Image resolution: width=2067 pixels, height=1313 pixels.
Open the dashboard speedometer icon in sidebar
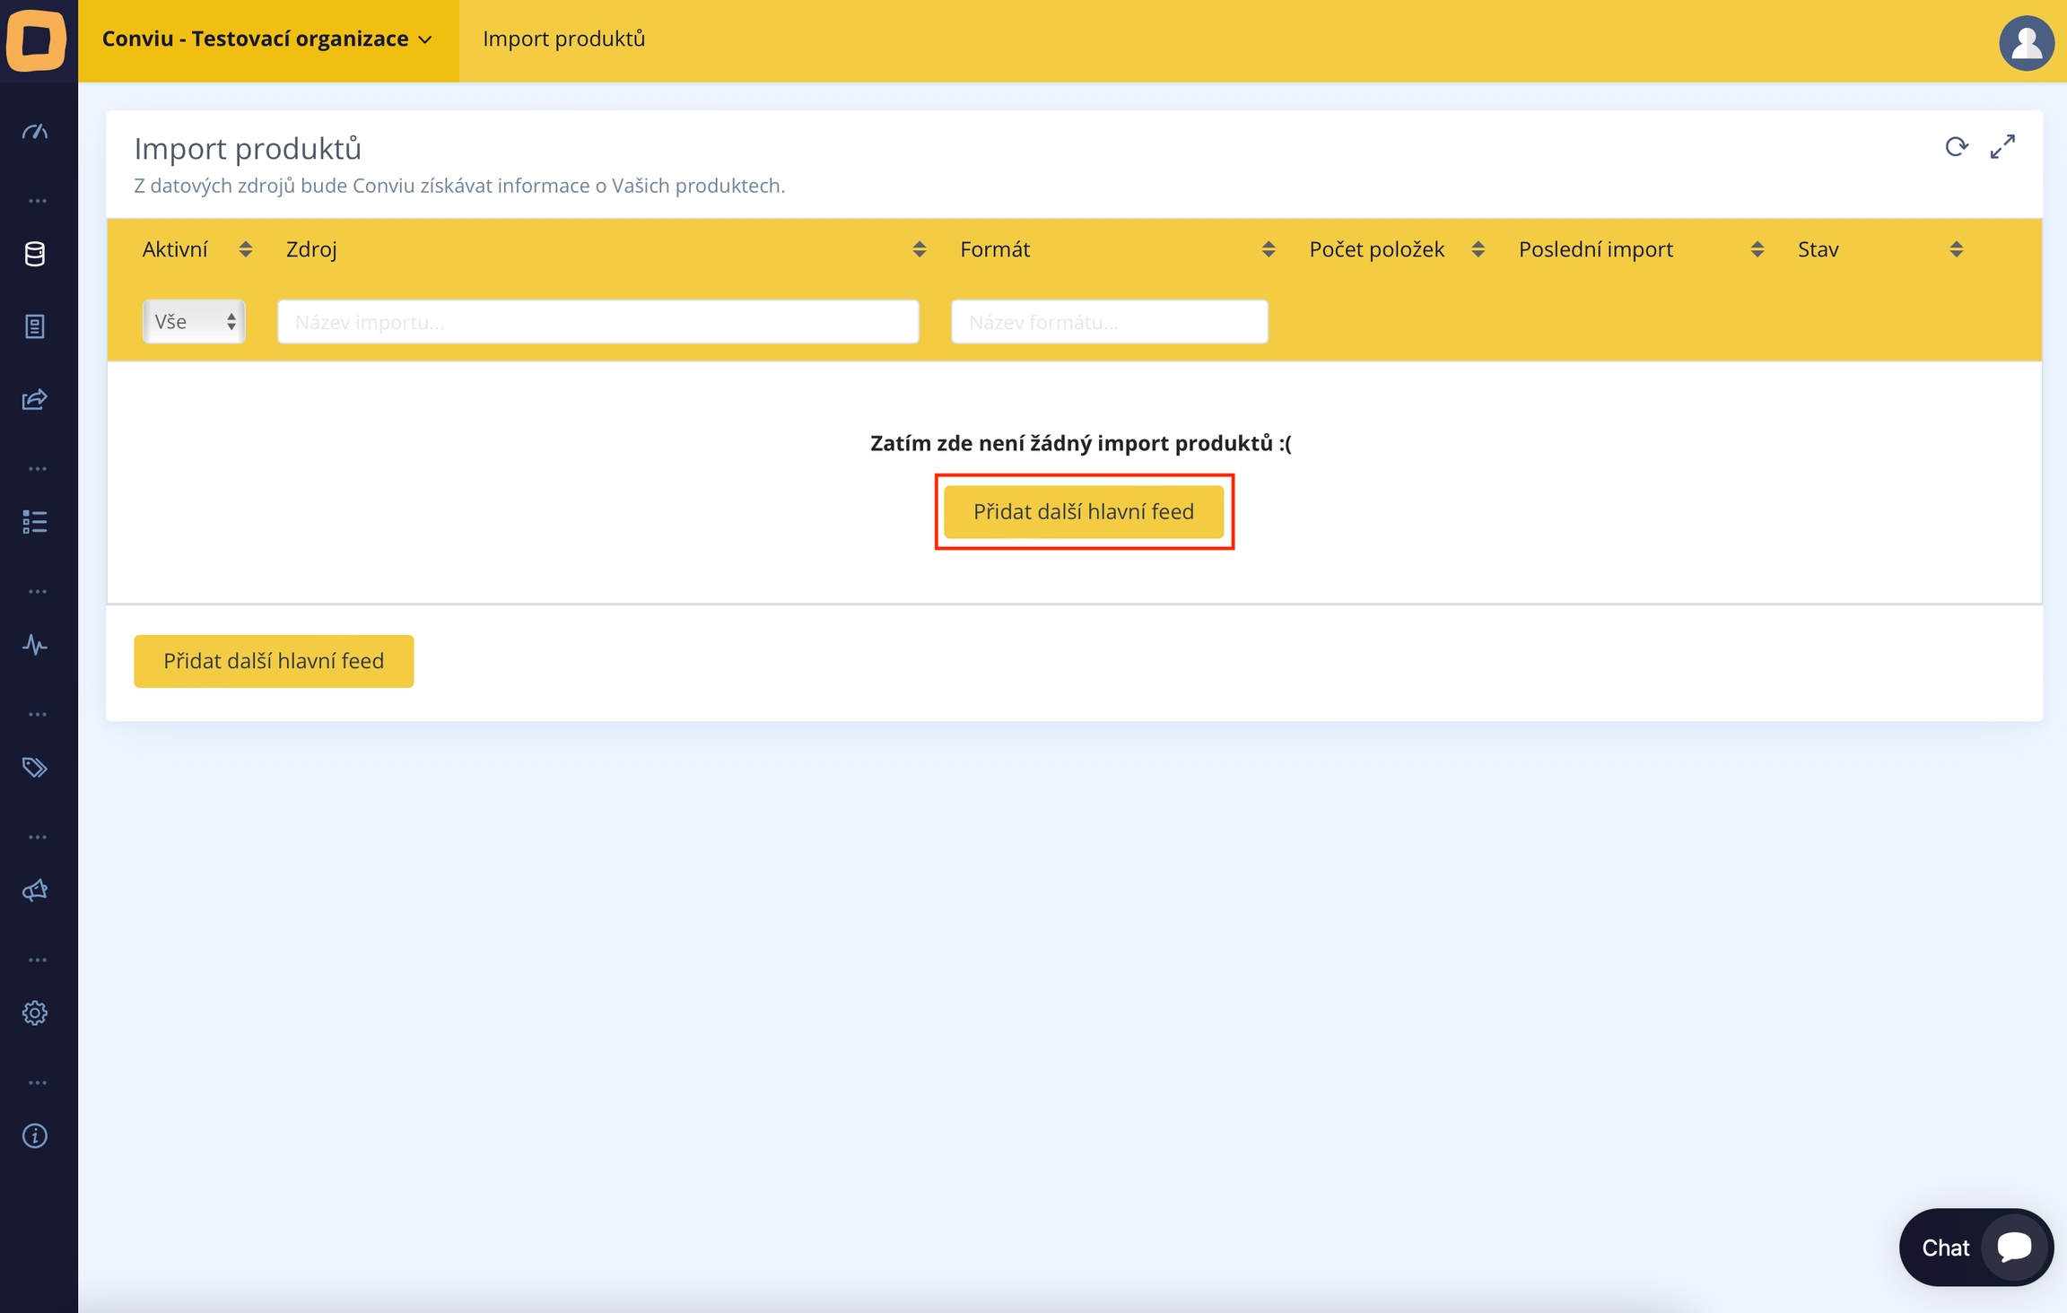35,132
